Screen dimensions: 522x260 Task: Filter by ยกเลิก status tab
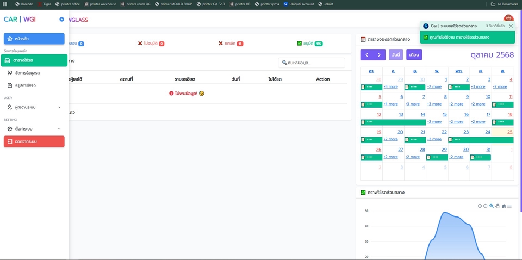tap(231, 44)
